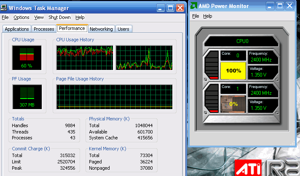Minimize the Windows Task Manager window
Image resolution: width=300 pixels, height=176 pixels.
[161, 8]
